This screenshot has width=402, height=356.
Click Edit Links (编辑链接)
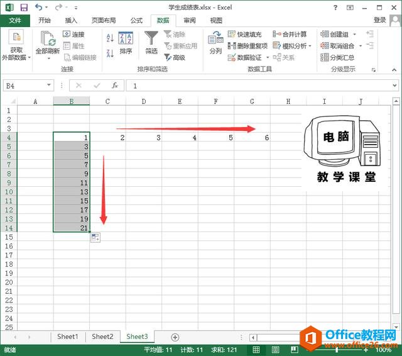click(80, 57)
